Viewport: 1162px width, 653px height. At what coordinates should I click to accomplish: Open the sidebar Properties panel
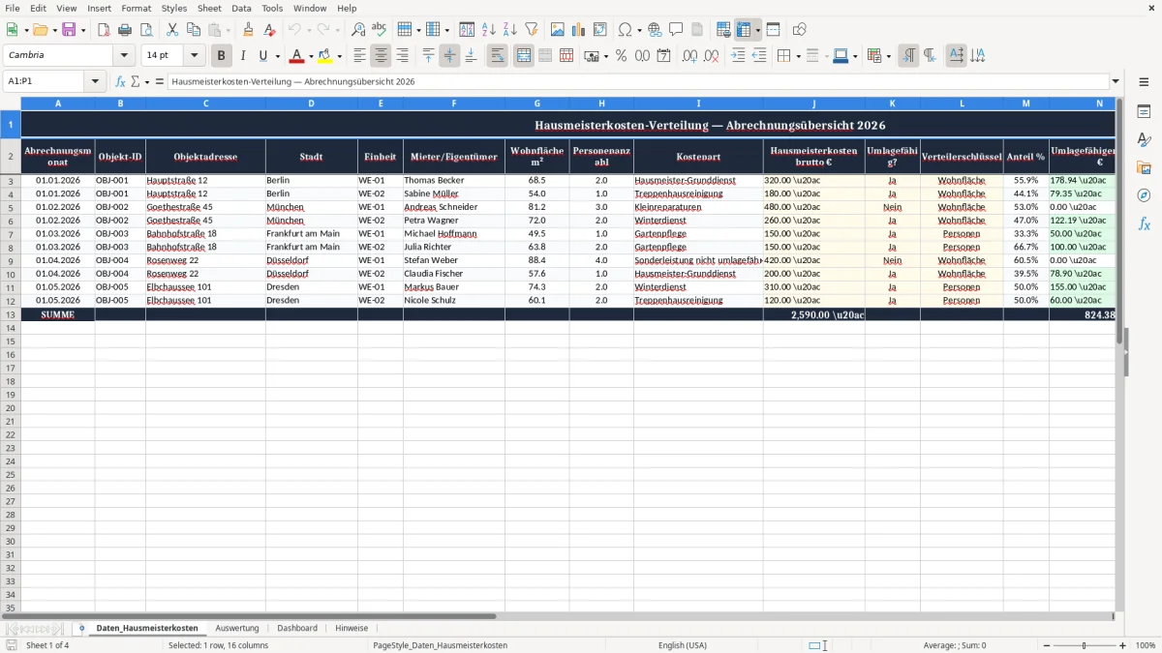pos(1144,112)
